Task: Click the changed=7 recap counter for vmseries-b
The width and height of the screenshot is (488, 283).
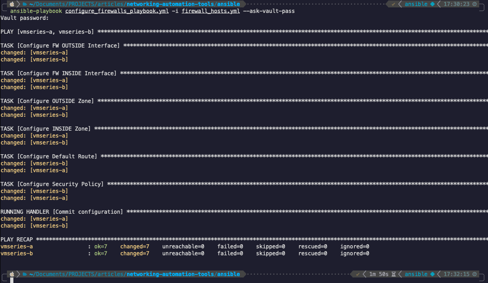Action: [x=134, y=253]
